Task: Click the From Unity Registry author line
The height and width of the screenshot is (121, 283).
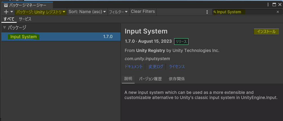Action: click(x=172, y=51)
